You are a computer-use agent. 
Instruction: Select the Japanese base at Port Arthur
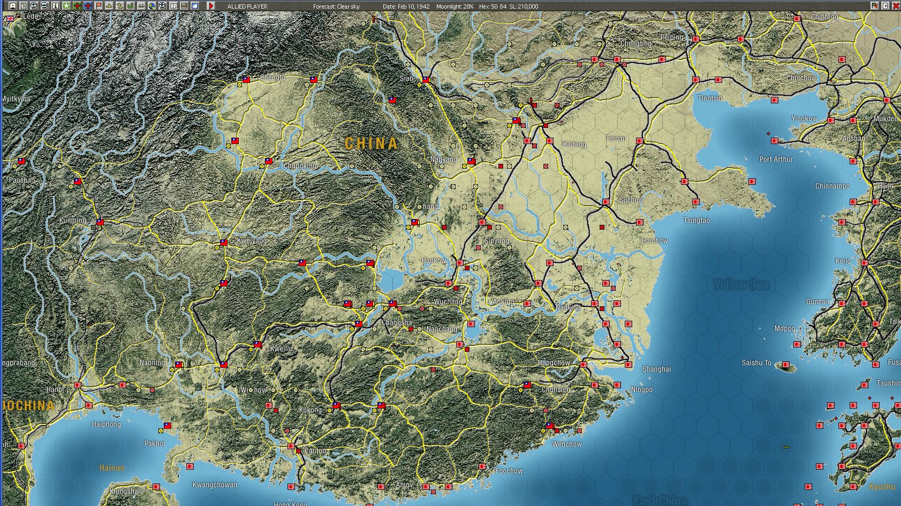(x=775, y=141)
